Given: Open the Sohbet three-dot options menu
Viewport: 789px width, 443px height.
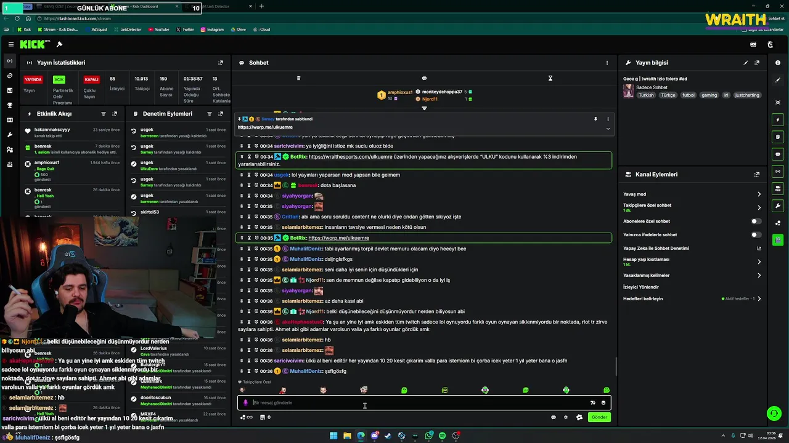Looking at the screenshot, I should click(x=607, y=63).
